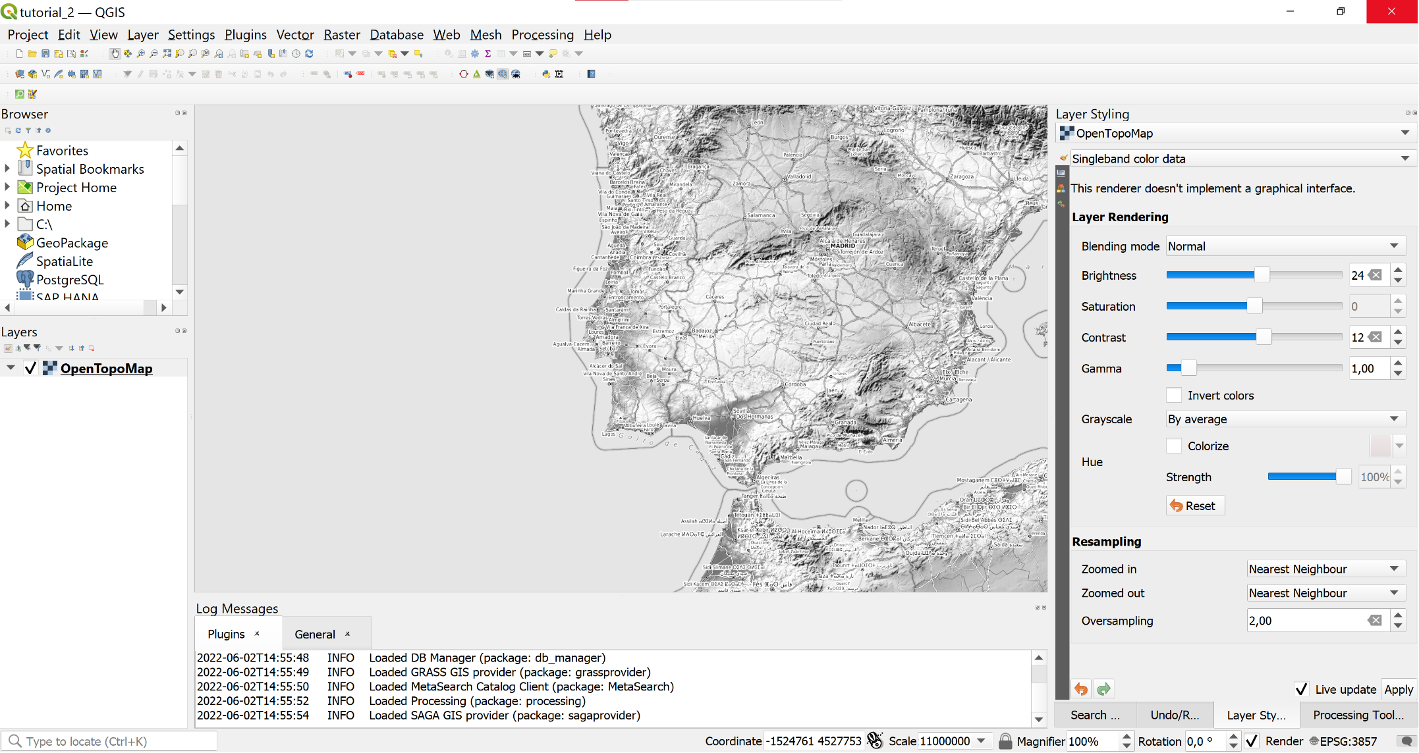Open Temporal Controller clock icon
1419x753 pixels.
tap(296, 54)
